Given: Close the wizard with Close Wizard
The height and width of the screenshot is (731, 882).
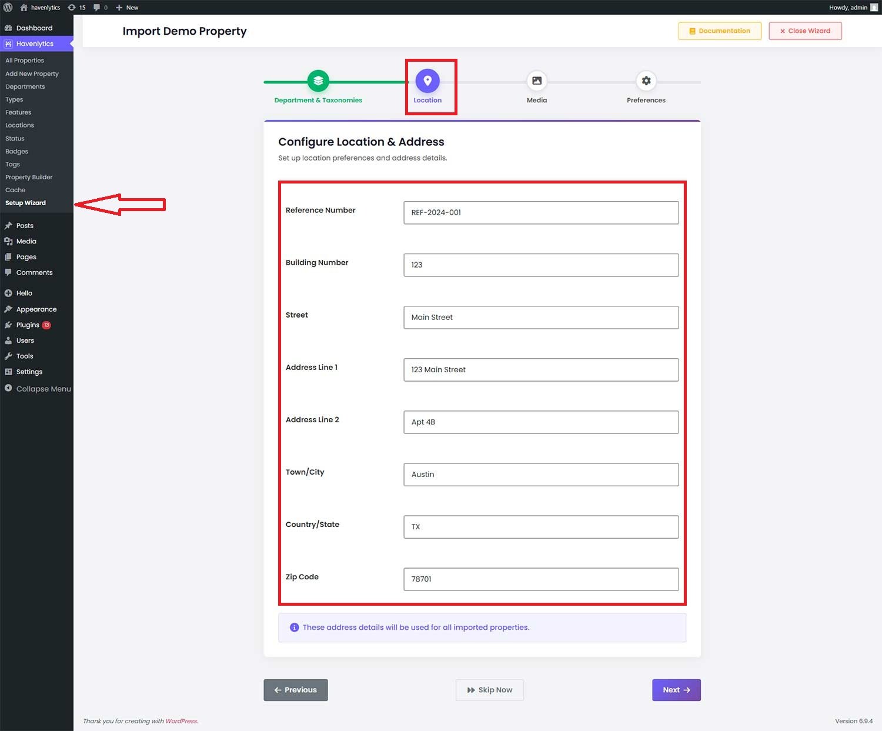Looking at the screenshot, I should point(805,31).
